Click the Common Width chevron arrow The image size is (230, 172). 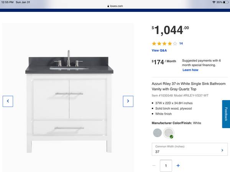coord(222,150)
